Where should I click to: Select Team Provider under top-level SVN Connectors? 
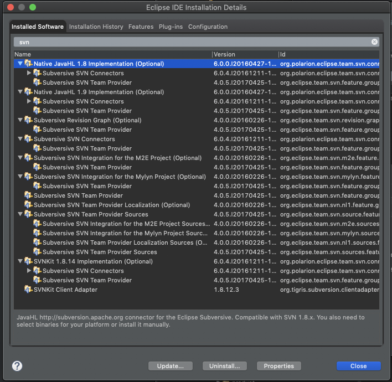coord(197,148)
